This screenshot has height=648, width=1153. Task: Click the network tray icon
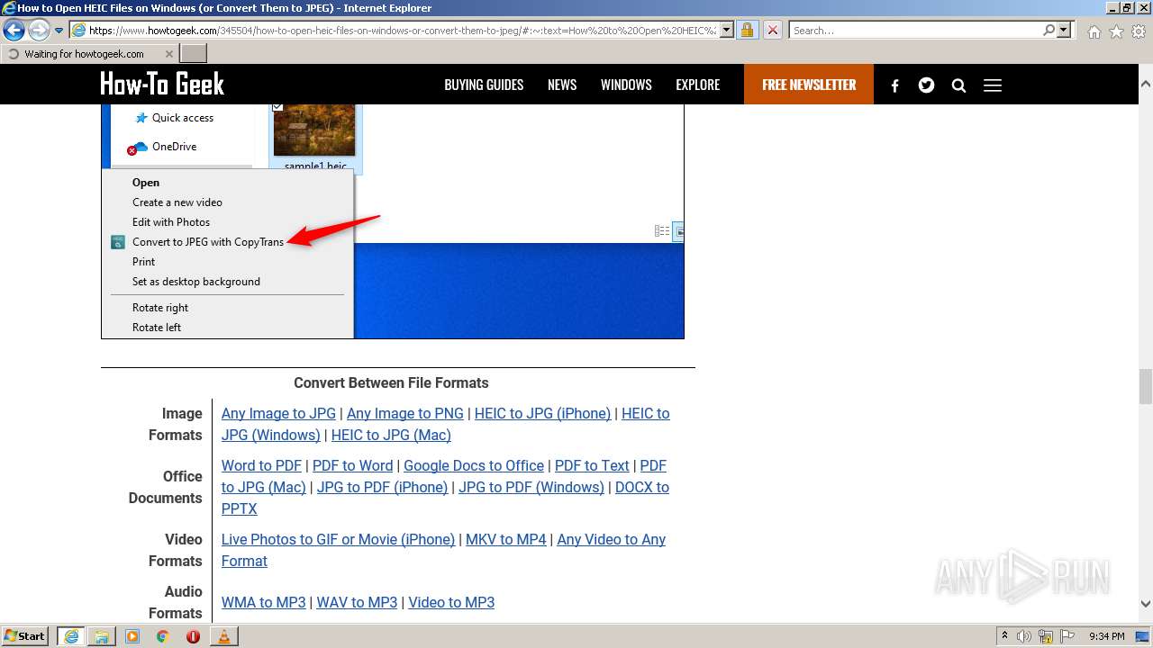[1048, 636]
